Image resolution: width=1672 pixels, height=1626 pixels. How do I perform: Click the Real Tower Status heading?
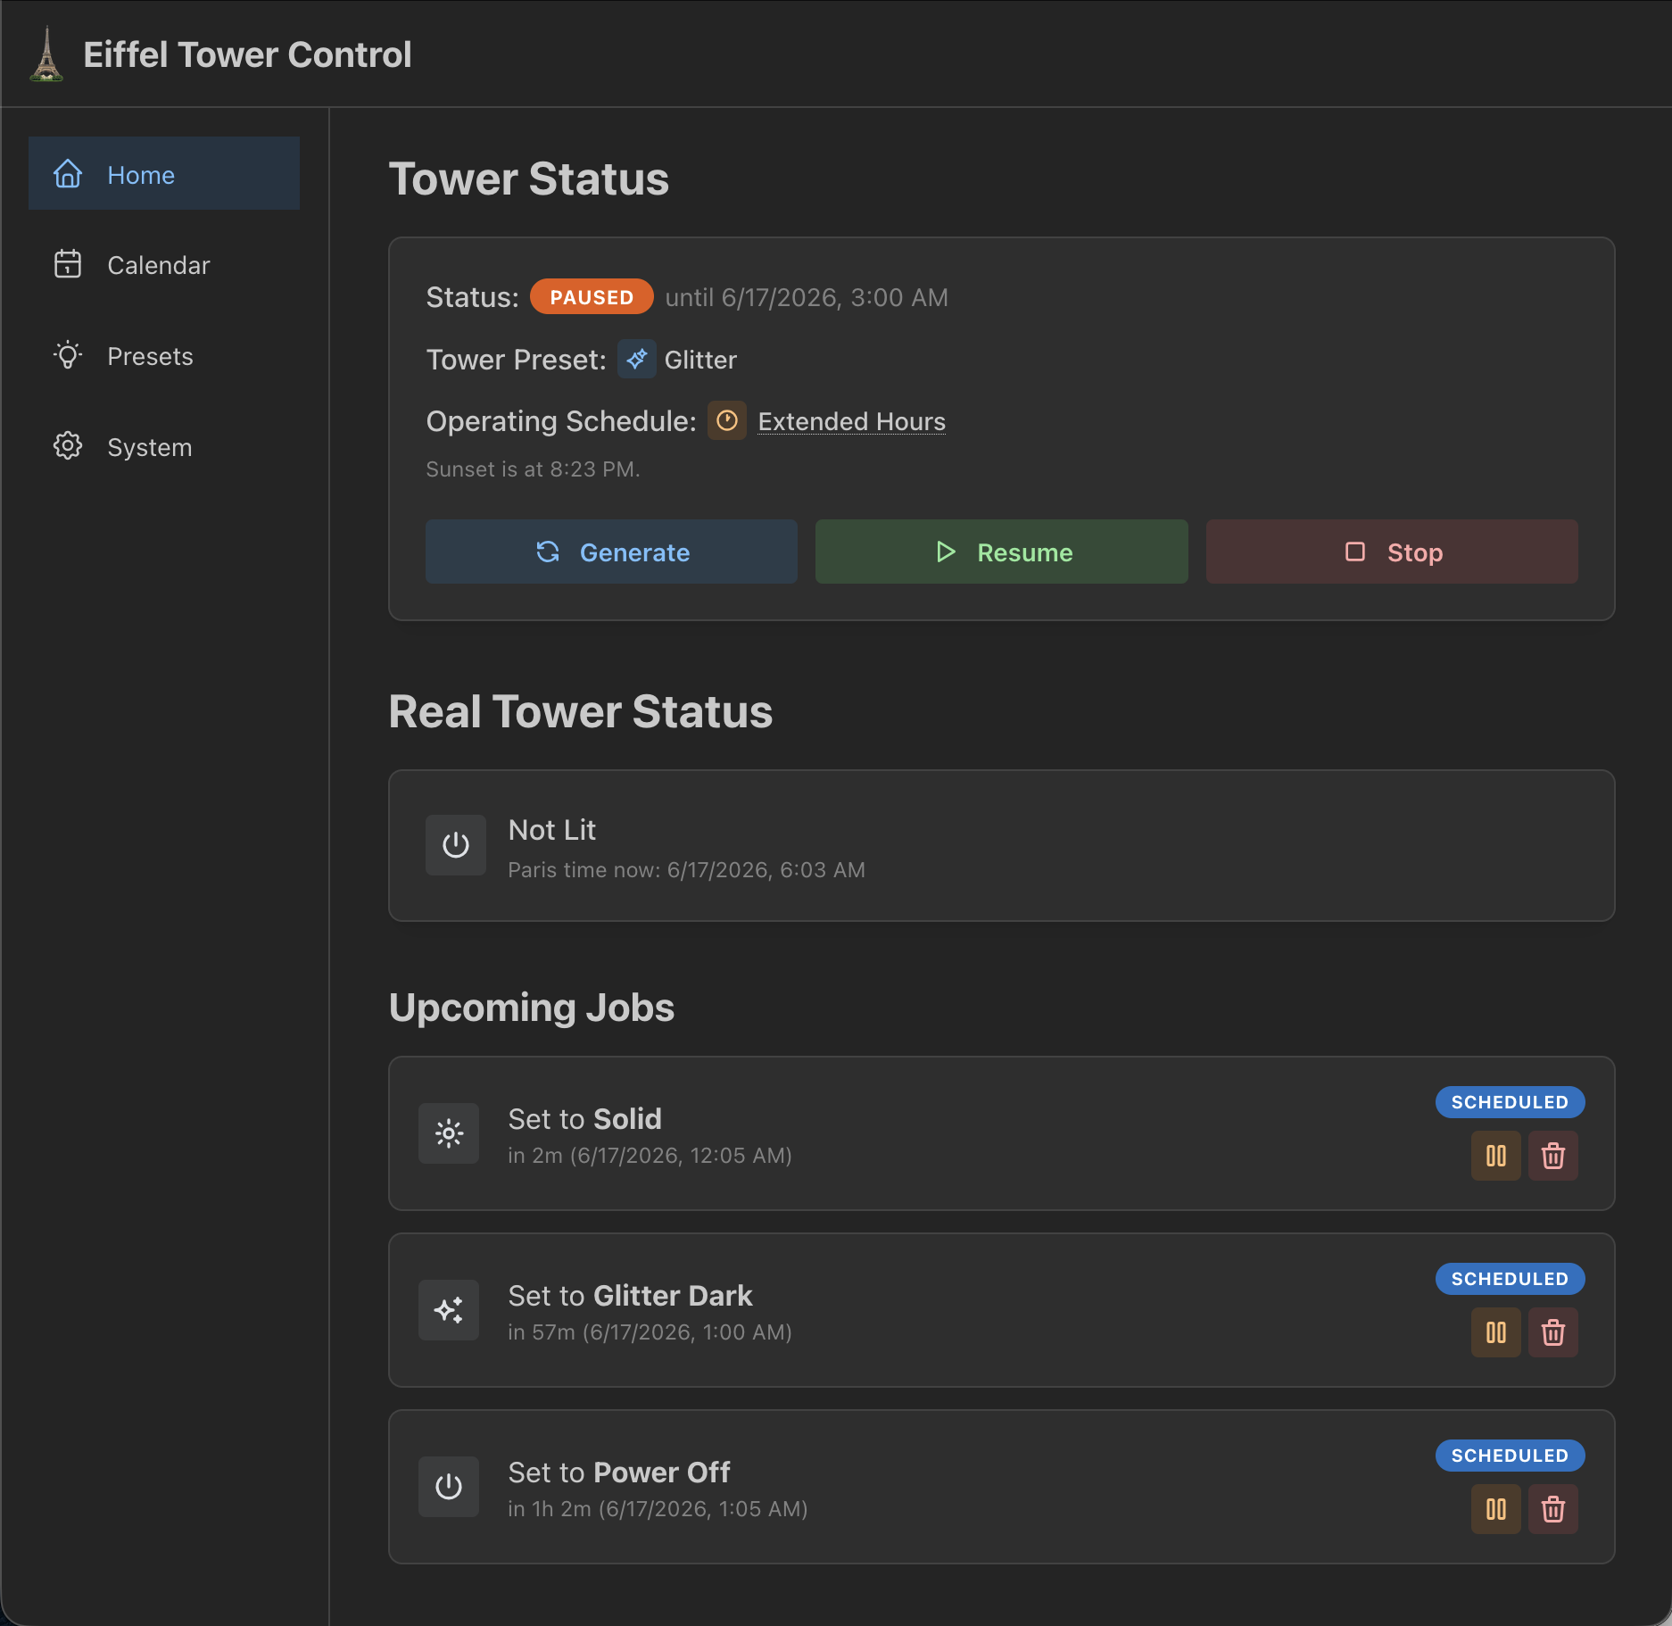coord(581,711)
